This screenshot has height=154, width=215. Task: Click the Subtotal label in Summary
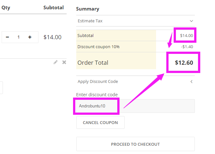point(86,36)
